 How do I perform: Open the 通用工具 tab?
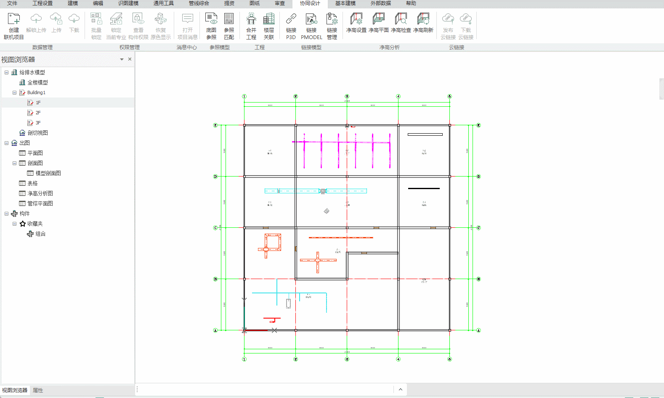164,3
